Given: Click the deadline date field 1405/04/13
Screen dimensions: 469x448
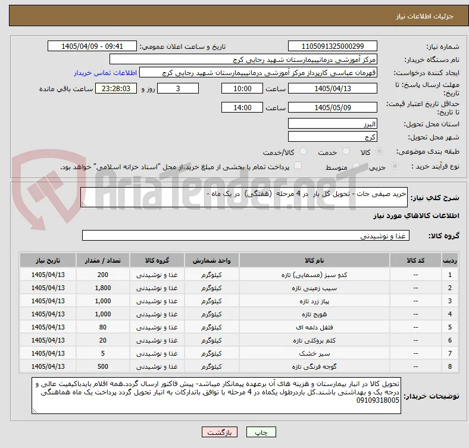Looking at the screenshot, I should [x=332, y=88].
